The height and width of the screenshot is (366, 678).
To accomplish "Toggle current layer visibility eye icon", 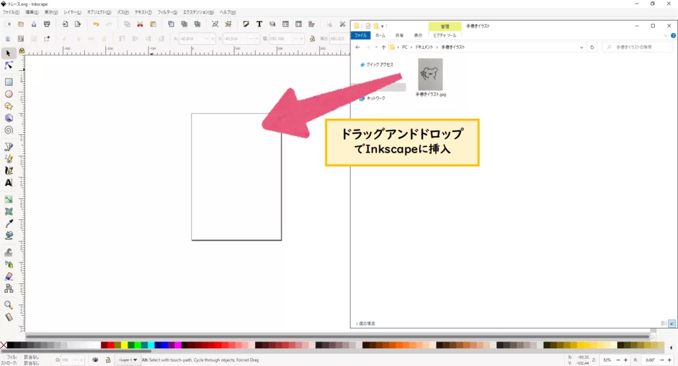I will 95,359.
